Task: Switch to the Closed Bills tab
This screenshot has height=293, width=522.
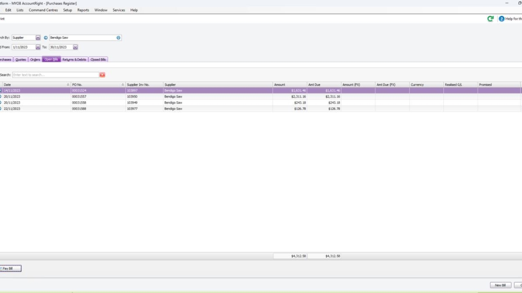Action: 98,59
